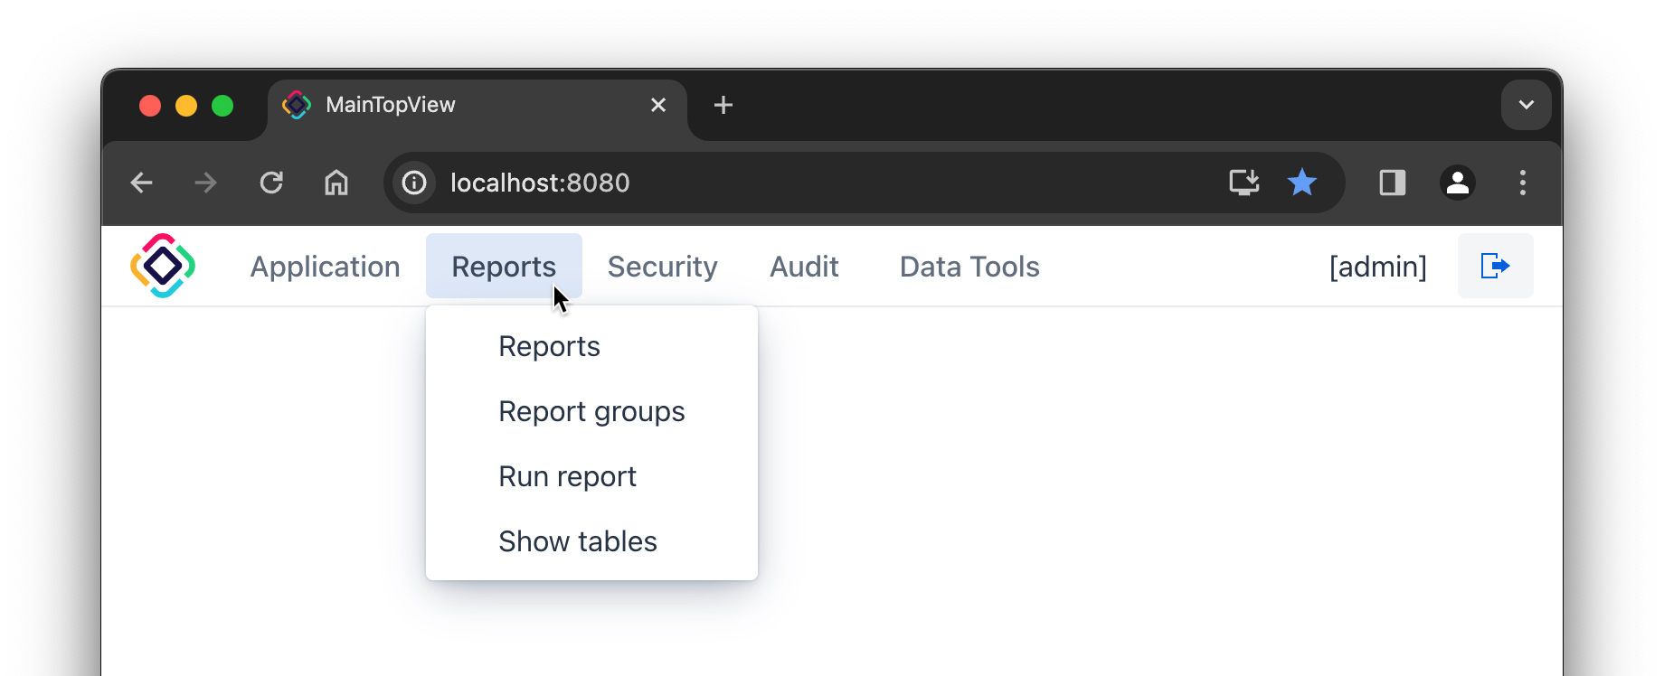This screenshot has height=676, width=1664.
Task: Click the install app icon
Action: (x=1243, y=183)
